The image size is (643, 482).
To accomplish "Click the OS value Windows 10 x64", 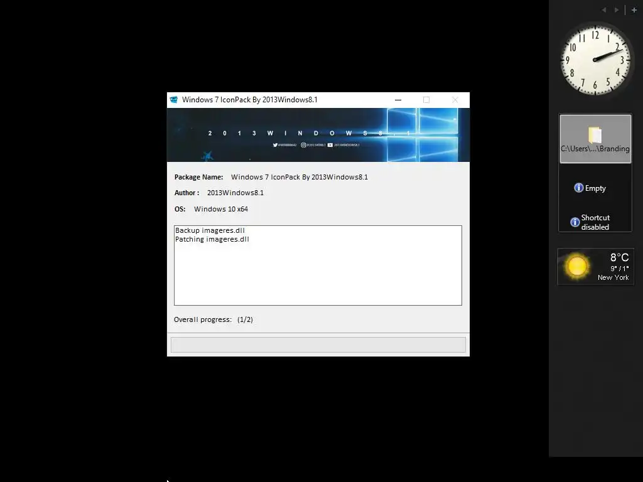I will pos(221,209).
